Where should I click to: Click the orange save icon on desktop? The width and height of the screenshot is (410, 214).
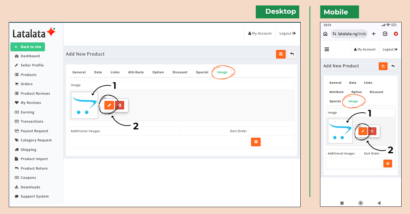click(x=281, y=54)
